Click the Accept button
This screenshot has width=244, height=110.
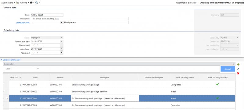click(x=228, y=69)
